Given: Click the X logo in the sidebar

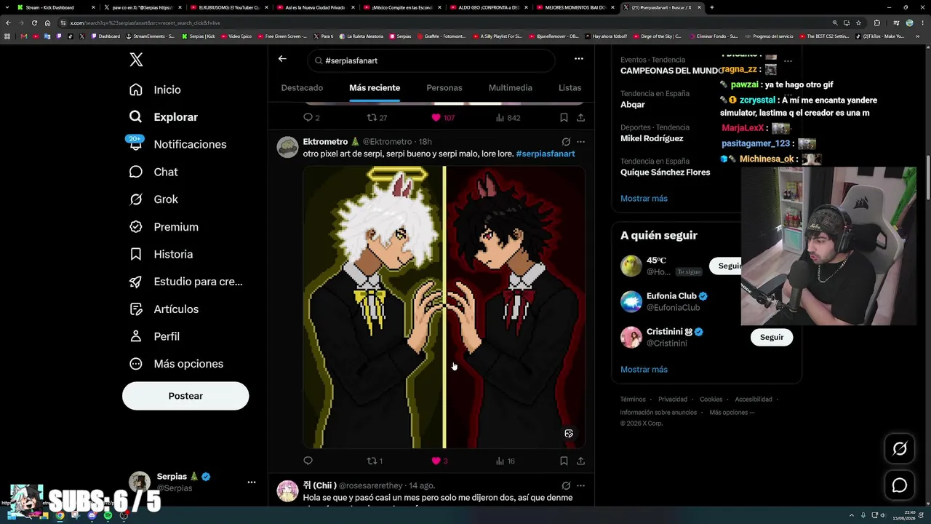Looking at the screenshot, I should point(136,60).
